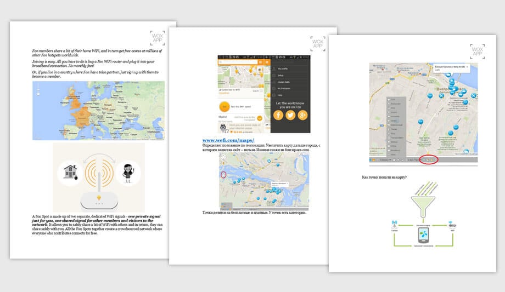Click the paragraph starting 'A Fon Spot is made up'
Image resolution: width=505 pixels, height=292 pixels.
97,225
